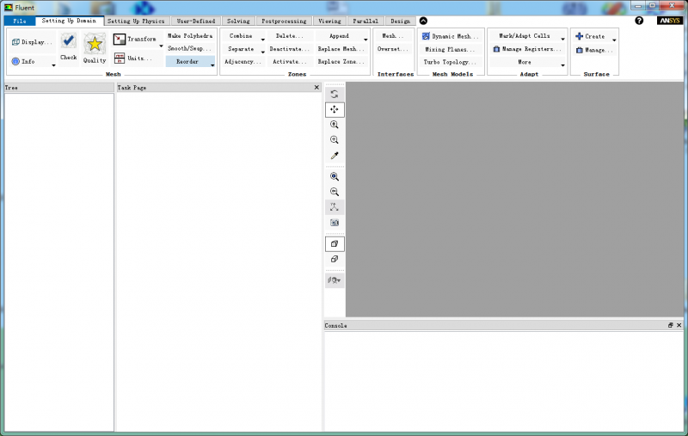
Task: Expand the Combine dropdown arrow
Action: [262, 40]
